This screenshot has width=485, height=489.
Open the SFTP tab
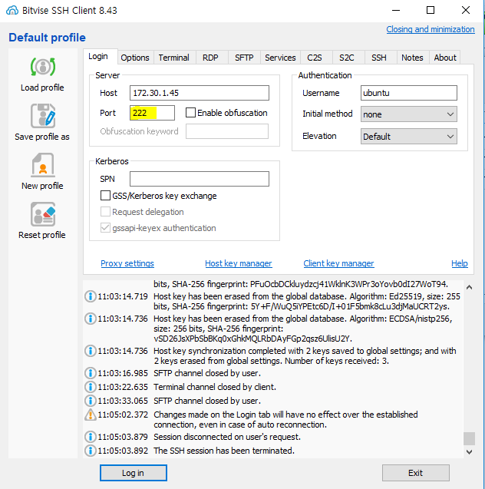(x=244, y=58)
